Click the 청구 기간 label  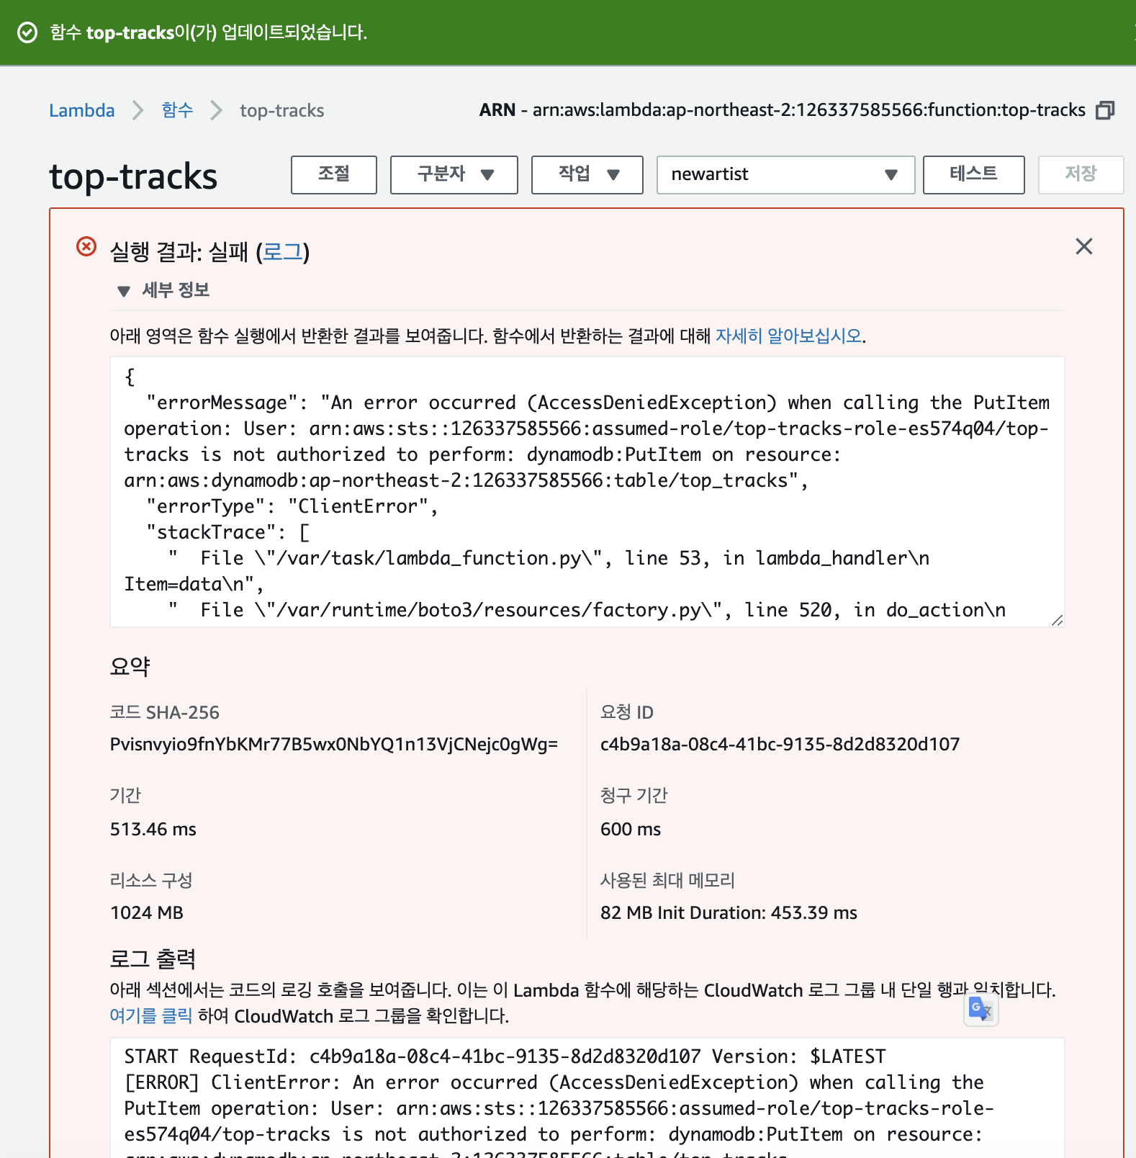[x=634, y=796]
